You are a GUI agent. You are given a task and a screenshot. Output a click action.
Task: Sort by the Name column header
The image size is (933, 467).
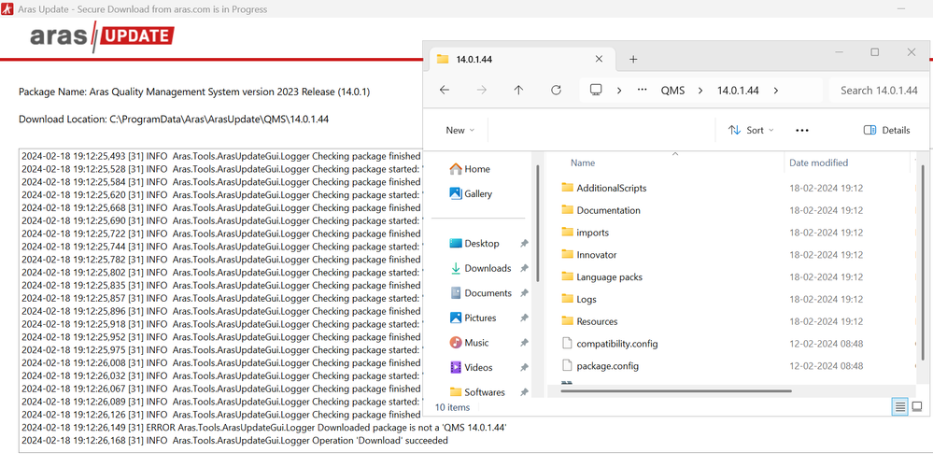(x=583, y=163)
